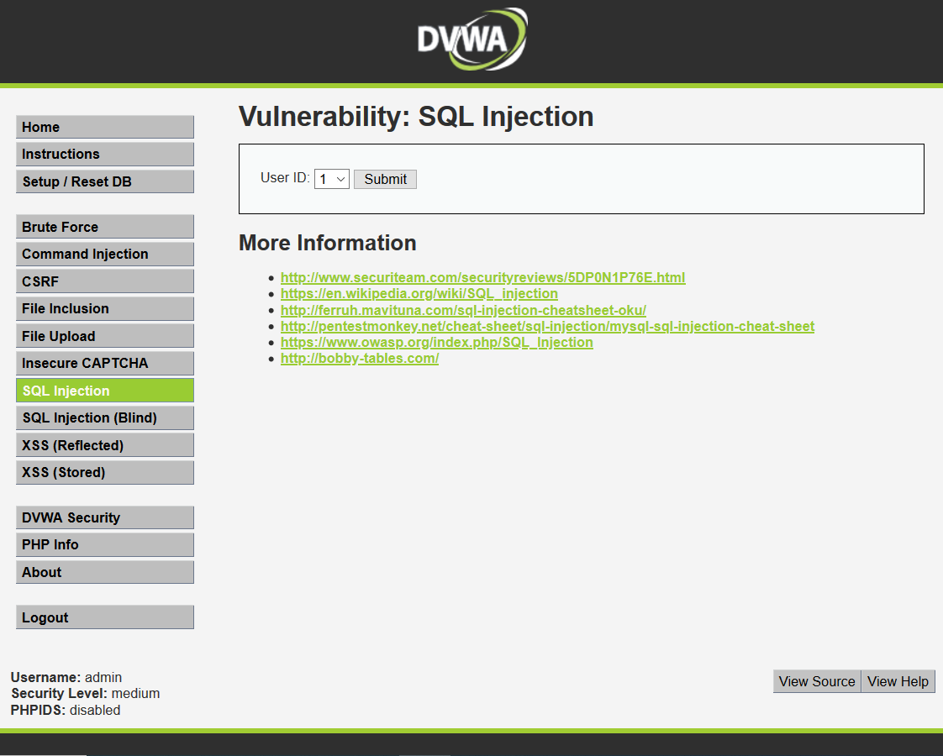
Task: Open the XSS (Stored) module
Action: 105,472
